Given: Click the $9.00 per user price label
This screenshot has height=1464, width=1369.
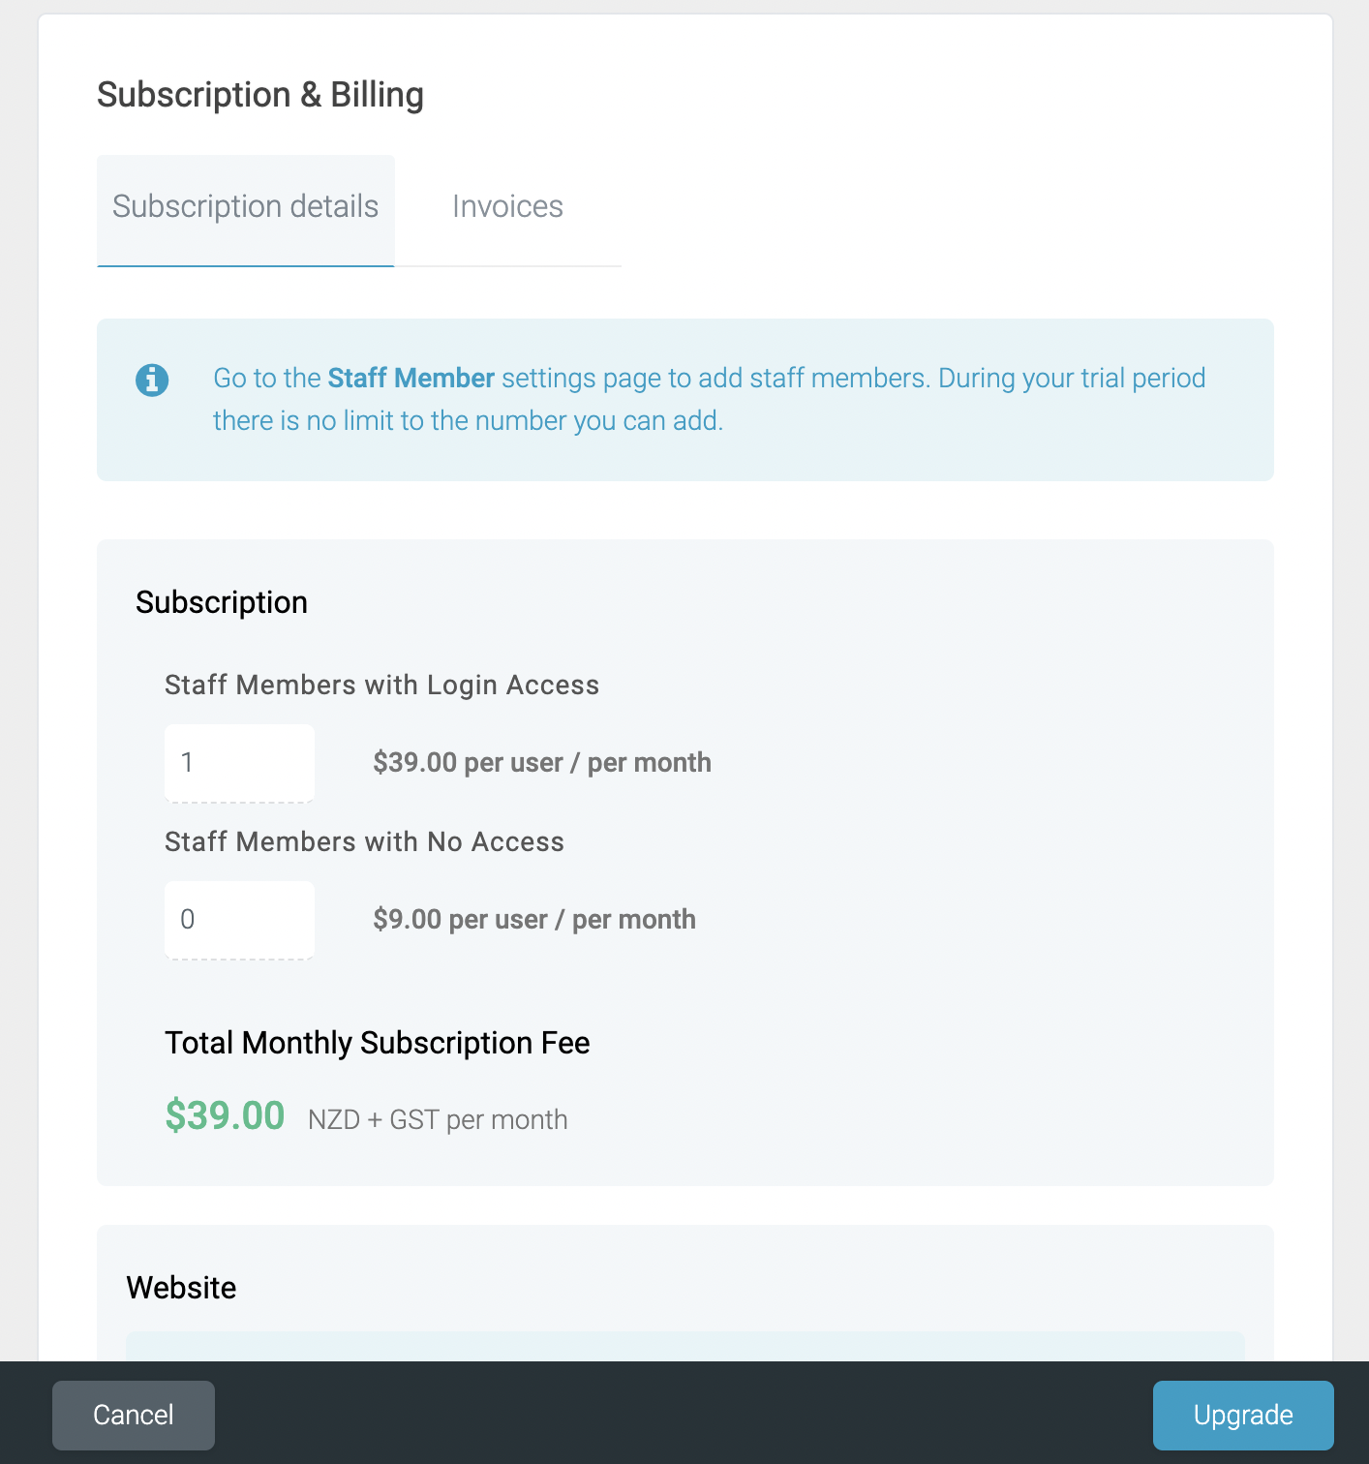Looking at the screenshot, I should point(534,920).
